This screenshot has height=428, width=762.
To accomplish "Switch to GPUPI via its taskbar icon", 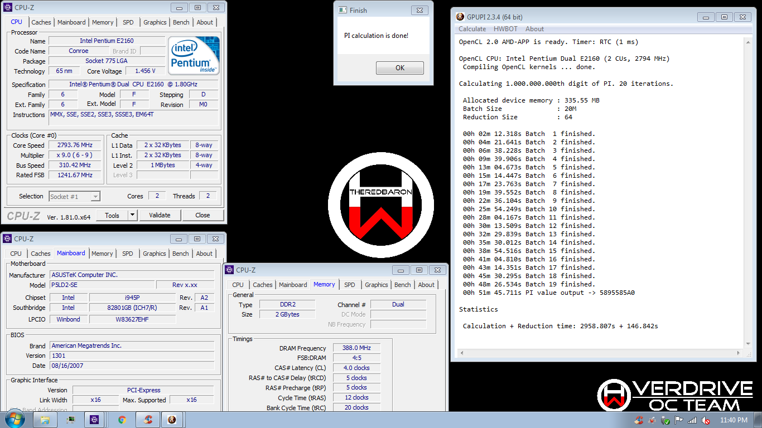I will pyautogui.click(x=172, y=420).
